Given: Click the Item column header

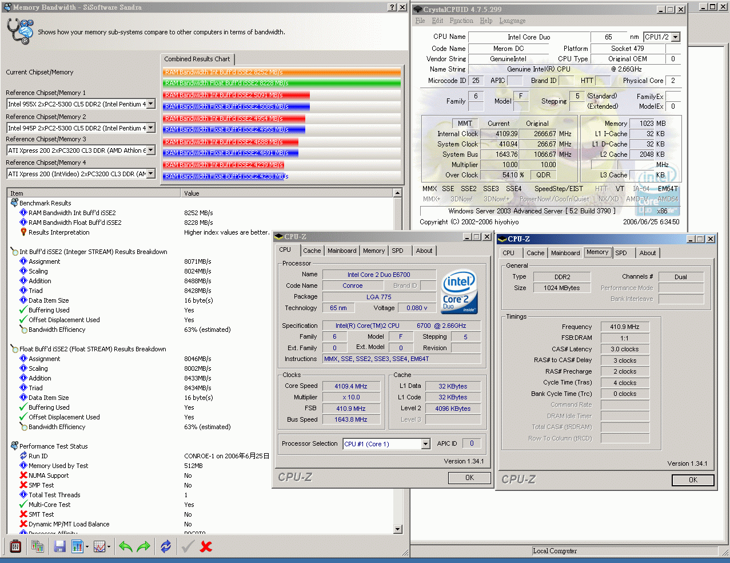Looking at the screenshot, I should tap(94, 193).
